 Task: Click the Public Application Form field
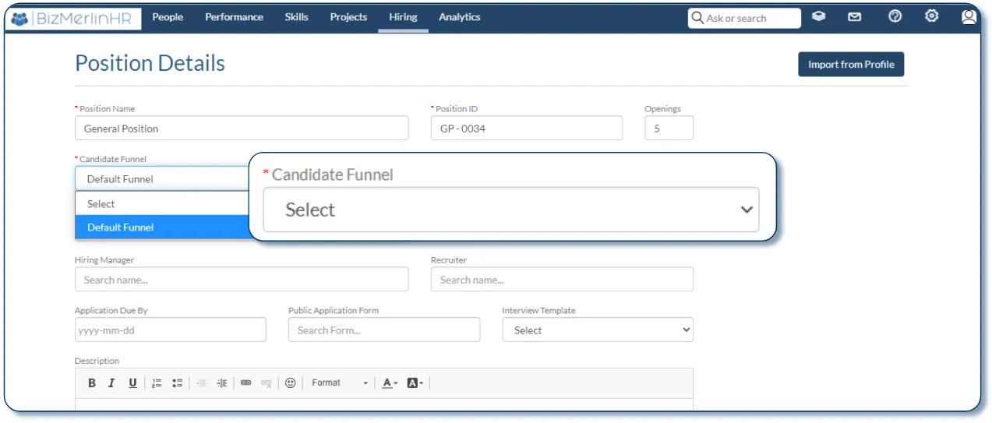(x=384, y=330)
